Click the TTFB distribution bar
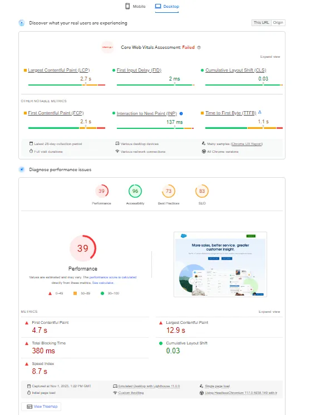The width and height of the screenshot is (320, 415). [x=244, y=128]
